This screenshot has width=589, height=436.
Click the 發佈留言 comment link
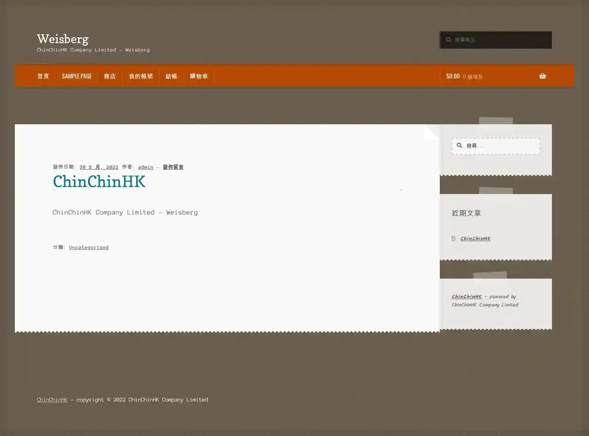173,167
